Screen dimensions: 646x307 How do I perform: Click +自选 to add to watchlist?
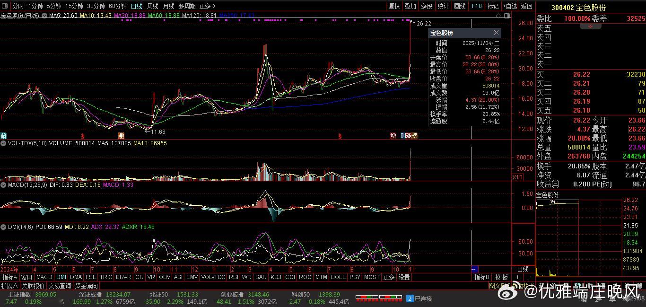(510, 6)
